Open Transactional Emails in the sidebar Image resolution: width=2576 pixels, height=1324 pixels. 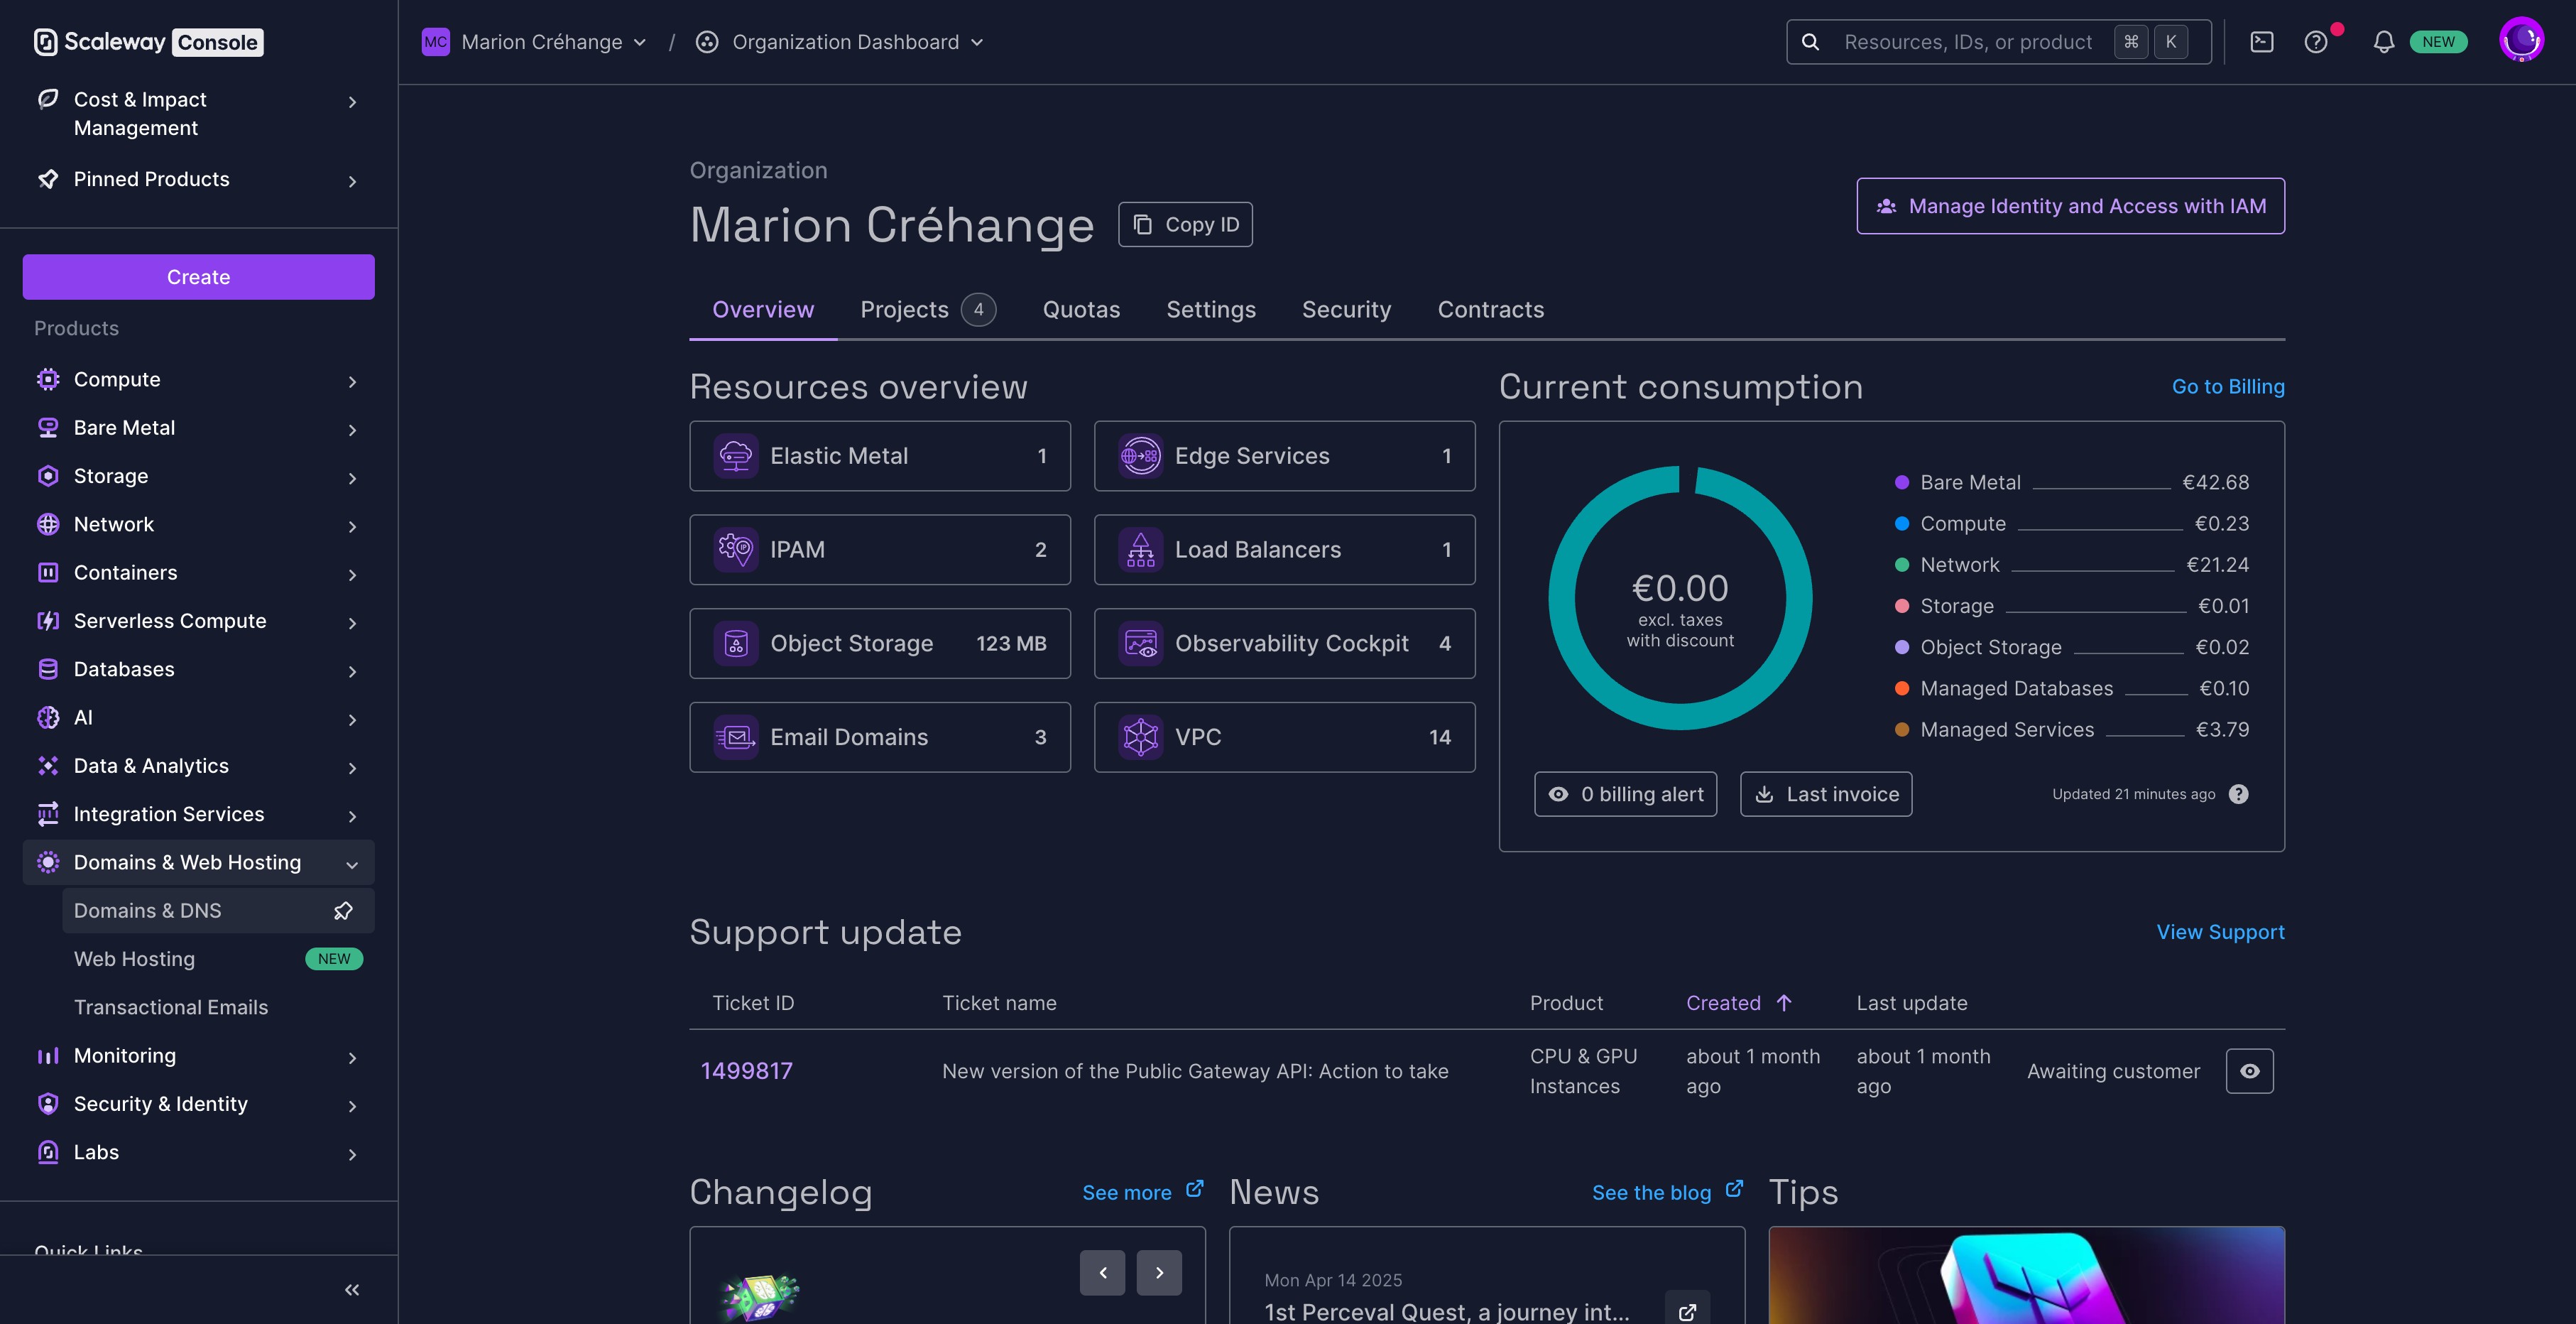(x=218, y=1007)
